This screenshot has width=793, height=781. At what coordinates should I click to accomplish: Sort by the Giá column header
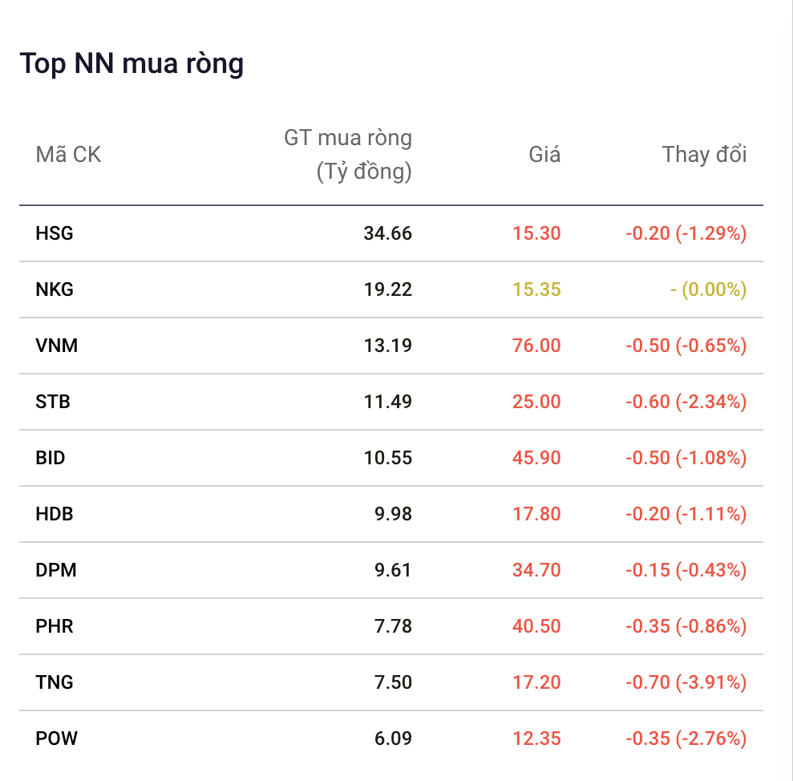pyautogui.click(x=544, y=154)
